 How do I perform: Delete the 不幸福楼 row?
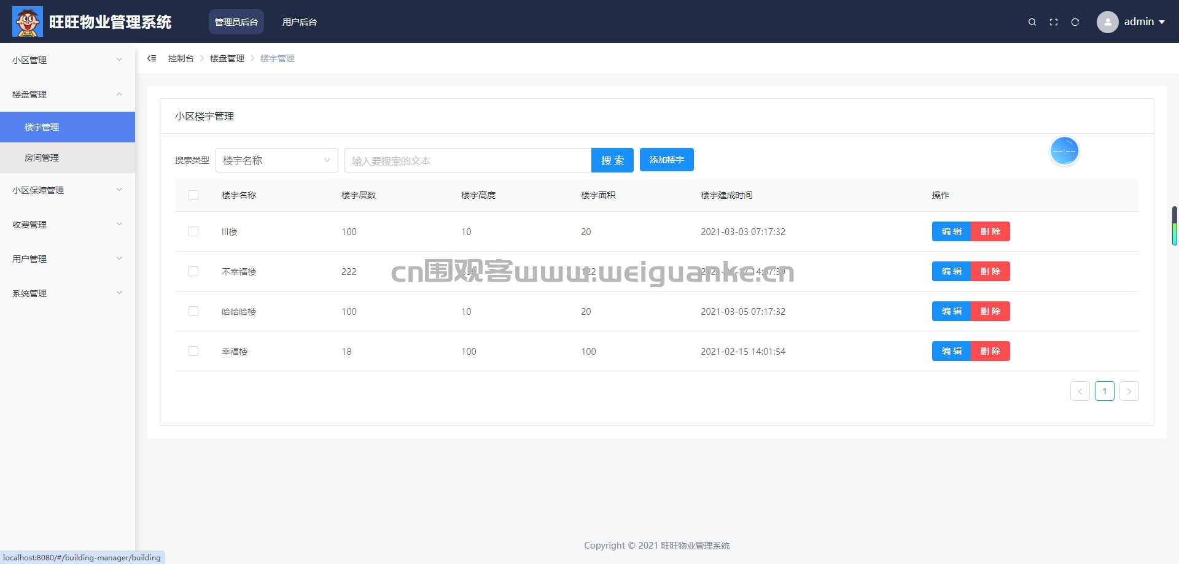pyautogui.click(x=990, y=271)
